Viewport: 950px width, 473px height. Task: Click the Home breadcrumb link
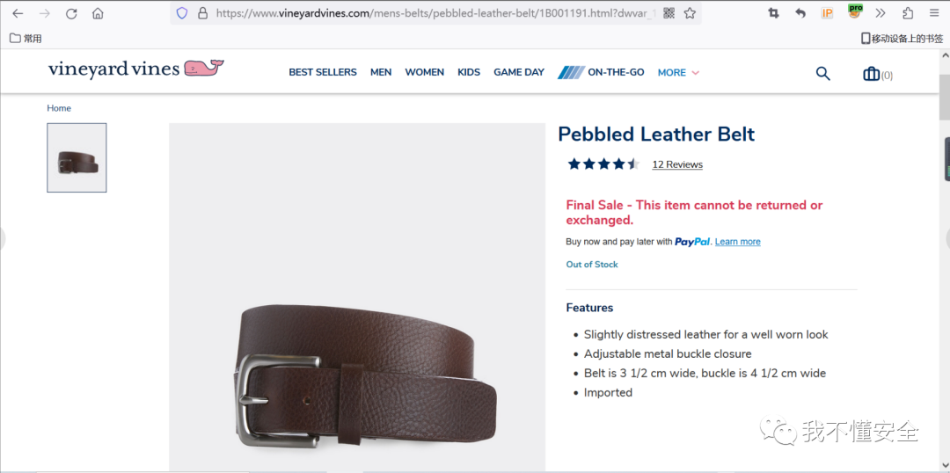coord(59,108)
